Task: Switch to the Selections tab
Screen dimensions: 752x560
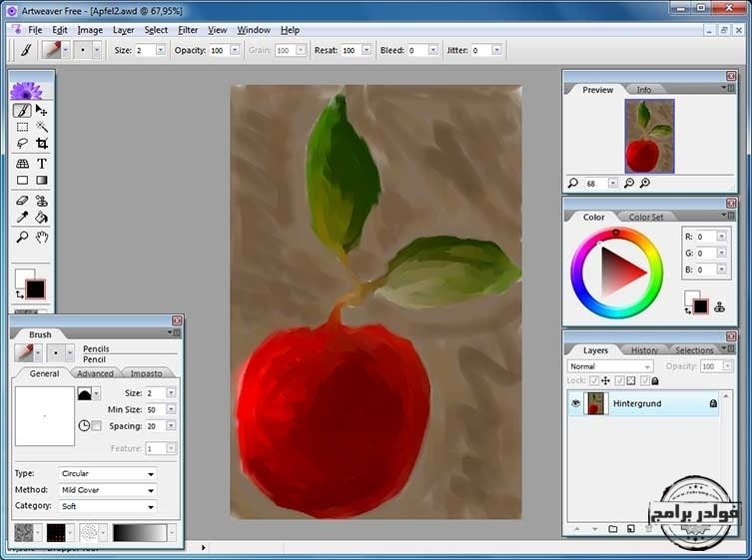Action: pos(694,350)
